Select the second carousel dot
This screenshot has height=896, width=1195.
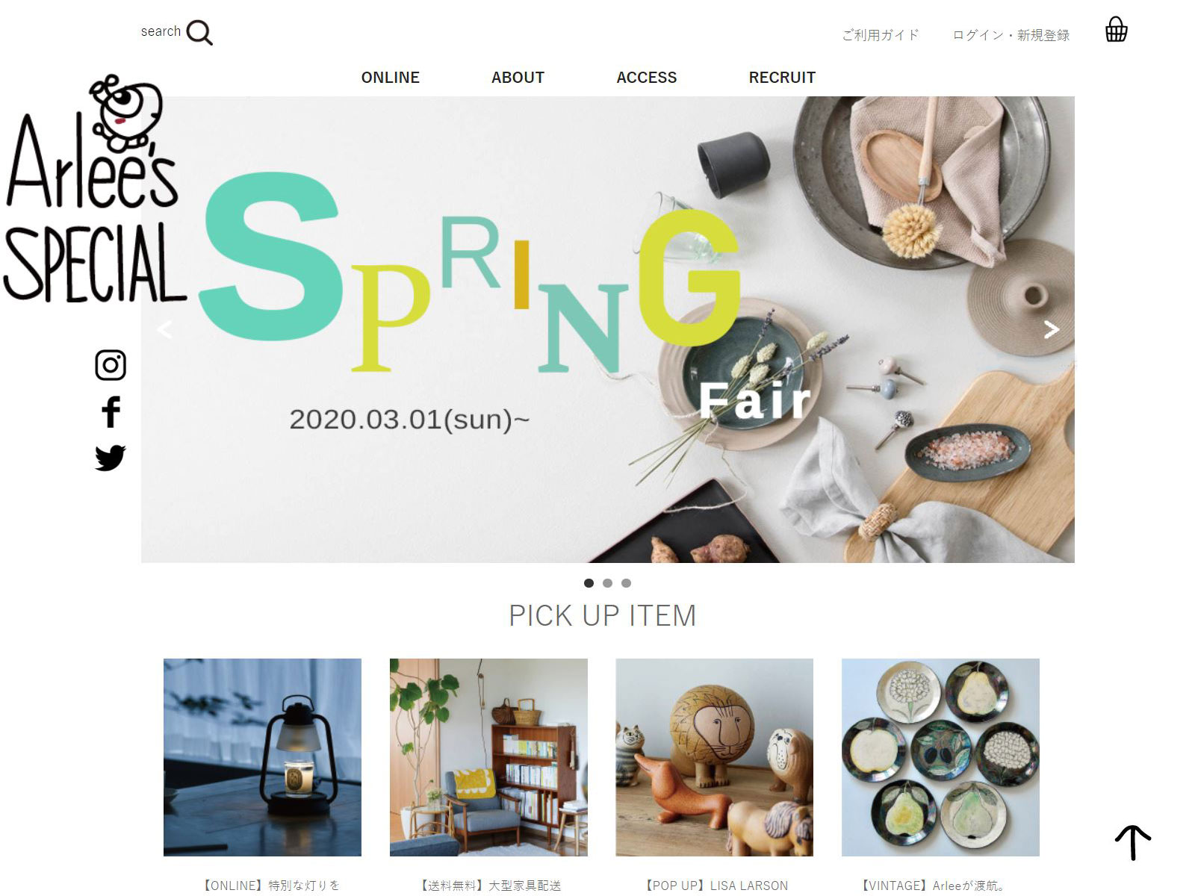tap(607, 583)
